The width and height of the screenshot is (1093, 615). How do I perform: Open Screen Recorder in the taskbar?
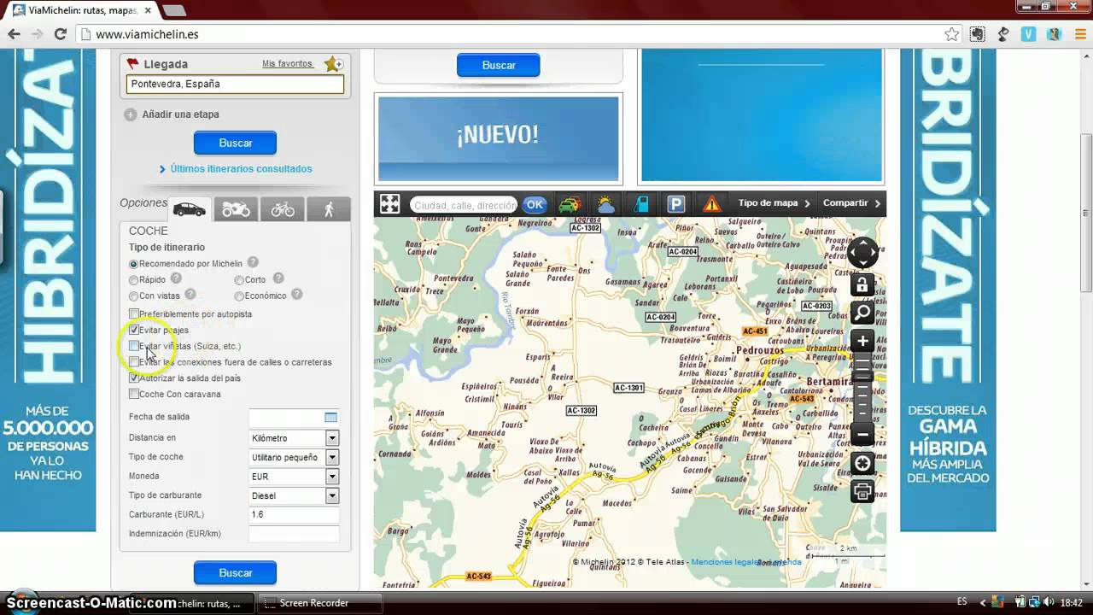click(x=318, y=603)
